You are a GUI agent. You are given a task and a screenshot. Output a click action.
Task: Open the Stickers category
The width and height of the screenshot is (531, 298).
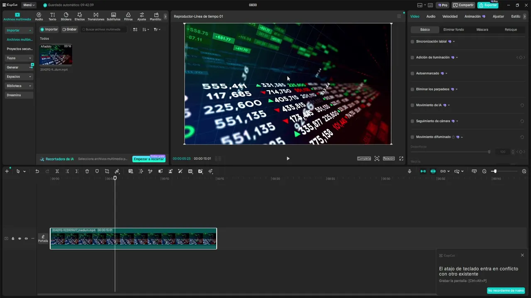click(x=66, y=17)
